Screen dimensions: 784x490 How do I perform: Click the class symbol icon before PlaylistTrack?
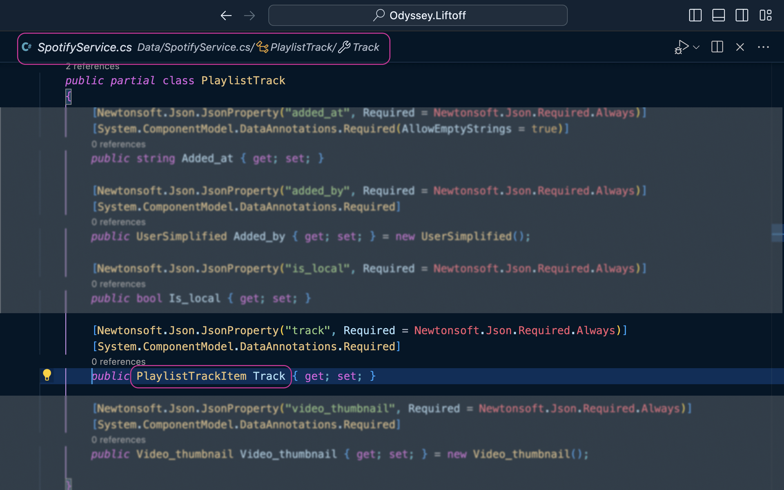coord(262,47)
